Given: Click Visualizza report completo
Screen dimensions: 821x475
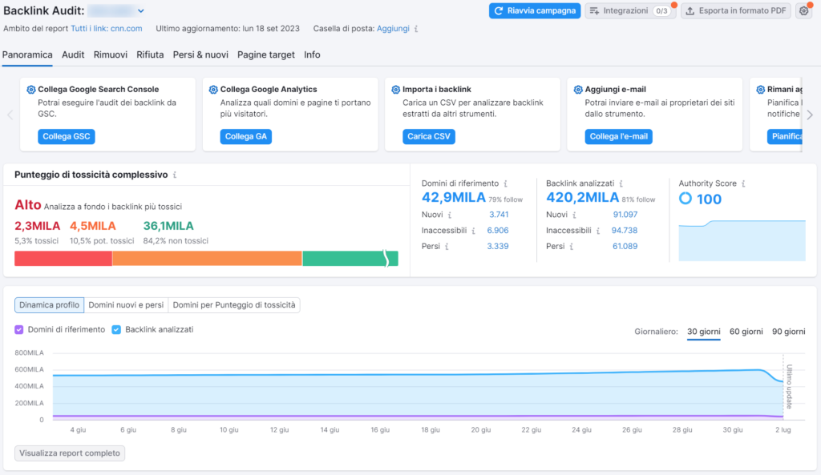Looking at the screenshot, I should tap(69, 453).
